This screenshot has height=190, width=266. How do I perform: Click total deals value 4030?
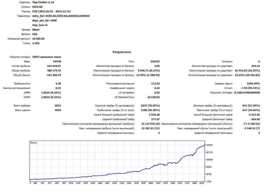(x=58, y=110)
